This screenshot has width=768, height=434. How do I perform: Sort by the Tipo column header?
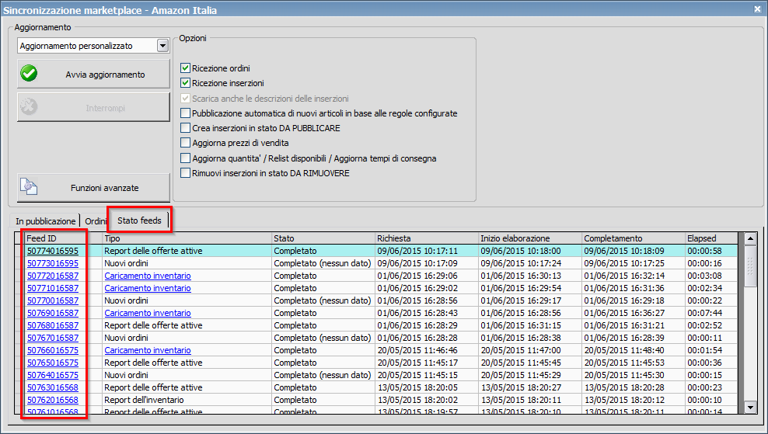187,238
